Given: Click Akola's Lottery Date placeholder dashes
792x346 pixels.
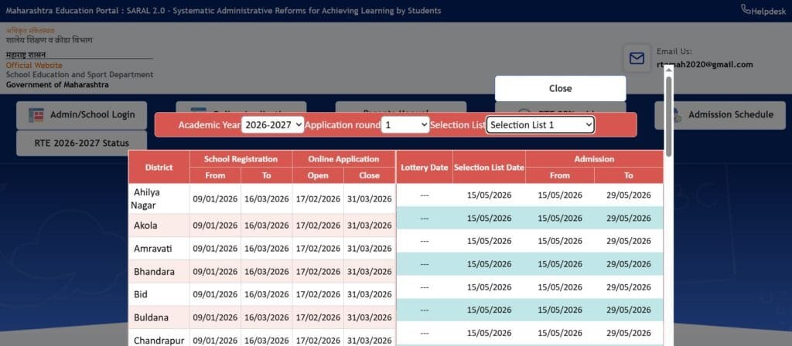Looking at the screenshot, I should coord(425,219).
